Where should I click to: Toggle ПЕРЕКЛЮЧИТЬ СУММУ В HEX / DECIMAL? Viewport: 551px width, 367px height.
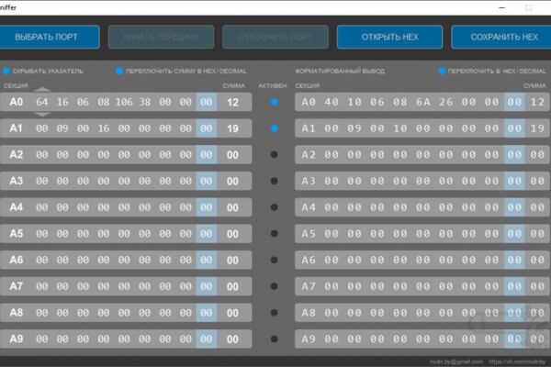click(119, 71)
